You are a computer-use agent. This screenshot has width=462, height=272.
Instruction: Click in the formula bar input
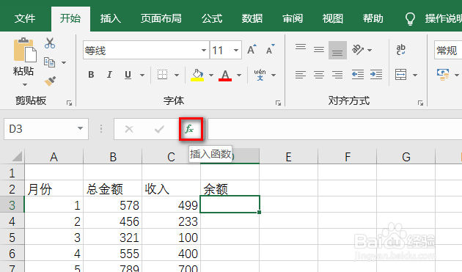coord(334,129)
